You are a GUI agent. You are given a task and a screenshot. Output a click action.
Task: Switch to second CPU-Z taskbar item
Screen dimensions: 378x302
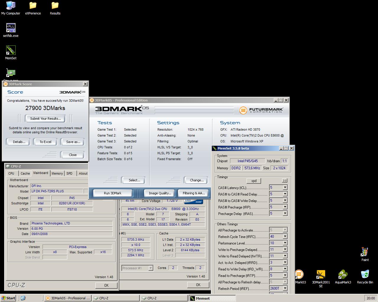click(164, 298)
